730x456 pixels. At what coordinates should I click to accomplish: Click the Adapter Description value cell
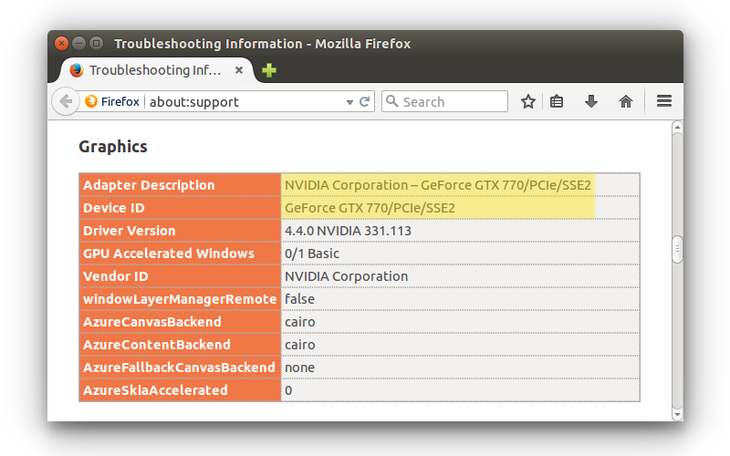[x=438, y=185]
